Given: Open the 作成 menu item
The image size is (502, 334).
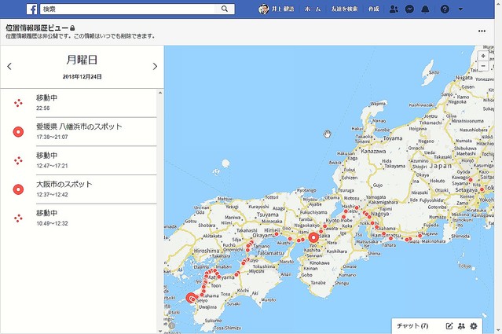Looking at the screenshot, I should 373,9.
